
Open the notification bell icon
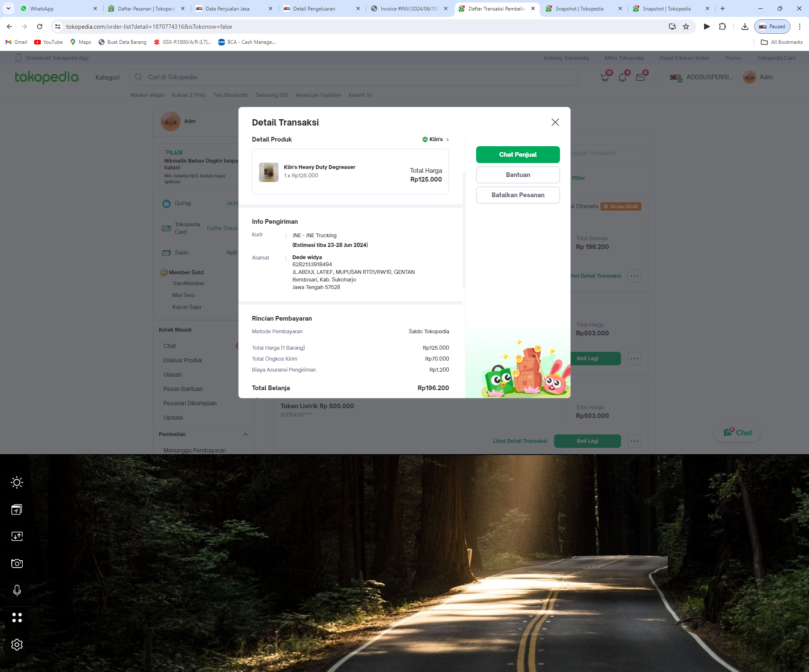(x=622, y=78)
